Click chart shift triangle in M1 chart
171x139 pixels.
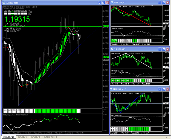(x=152, y=5)
